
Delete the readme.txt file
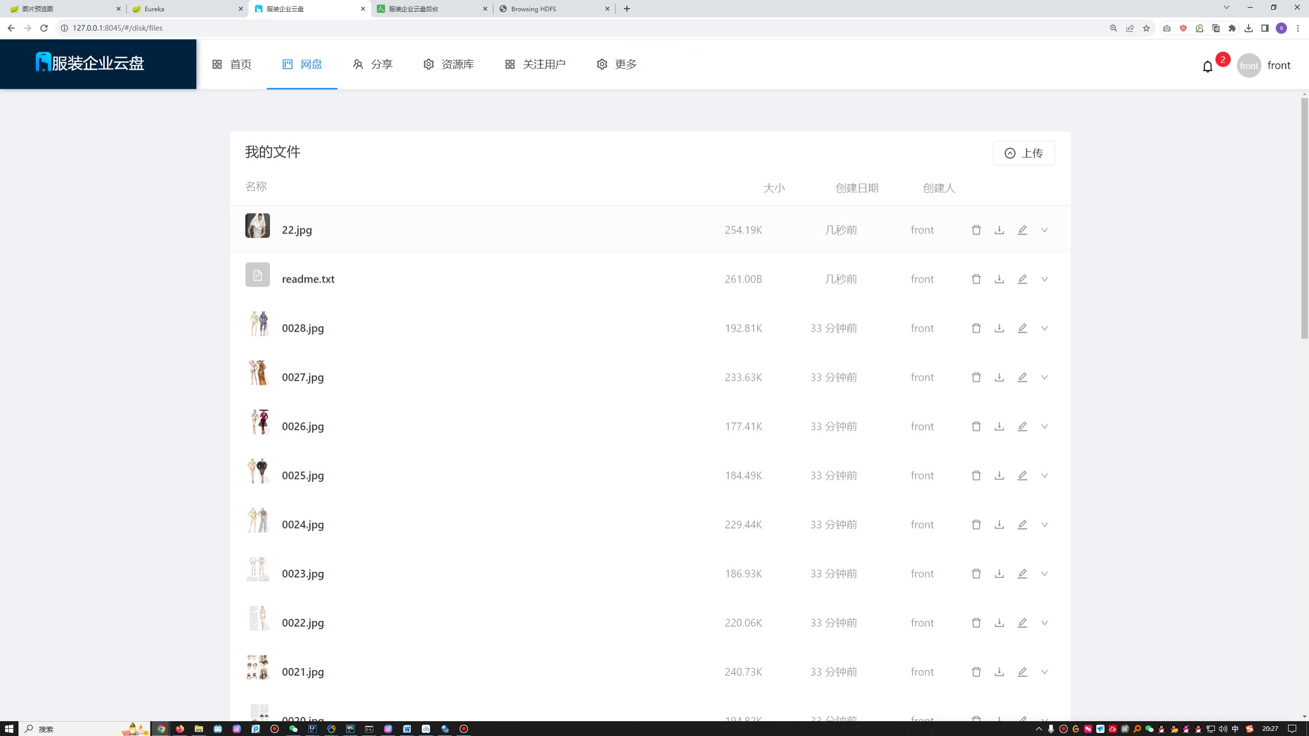976,279
